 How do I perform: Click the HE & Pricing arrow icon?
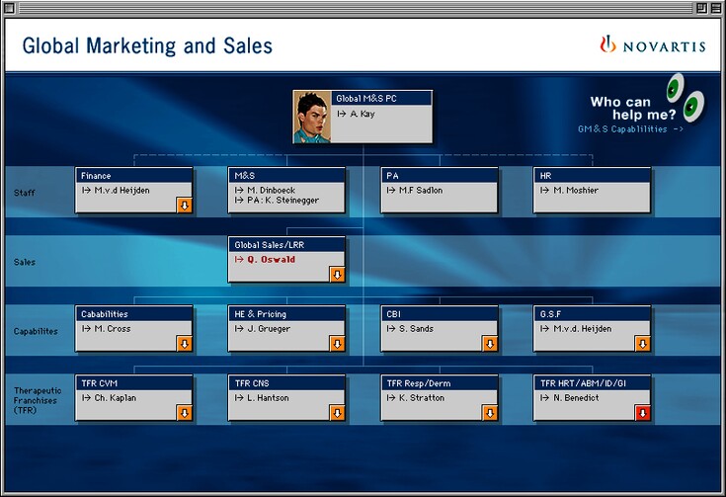coord(338,343)
